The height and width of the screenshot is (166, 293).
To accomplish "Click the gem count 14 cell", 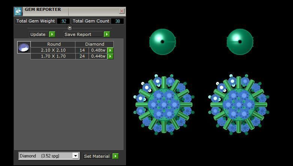I will coord(82,50).
